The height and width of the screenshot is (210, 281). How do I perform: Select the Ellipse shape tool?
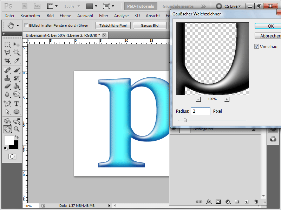click(17, 112)
